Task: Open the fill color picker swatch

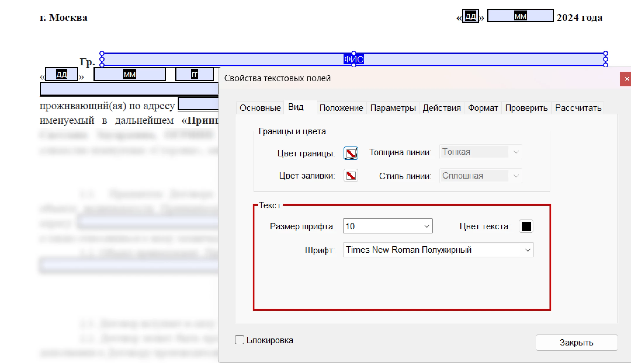Action: click(351, 176)
